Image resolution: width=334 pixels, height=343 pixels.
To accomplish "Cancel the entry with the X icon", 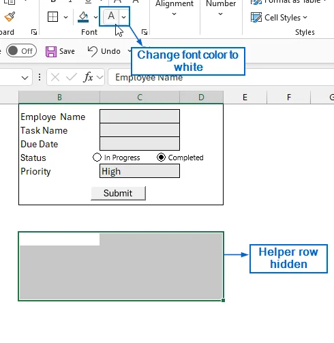I will click(x=55, y=78).
